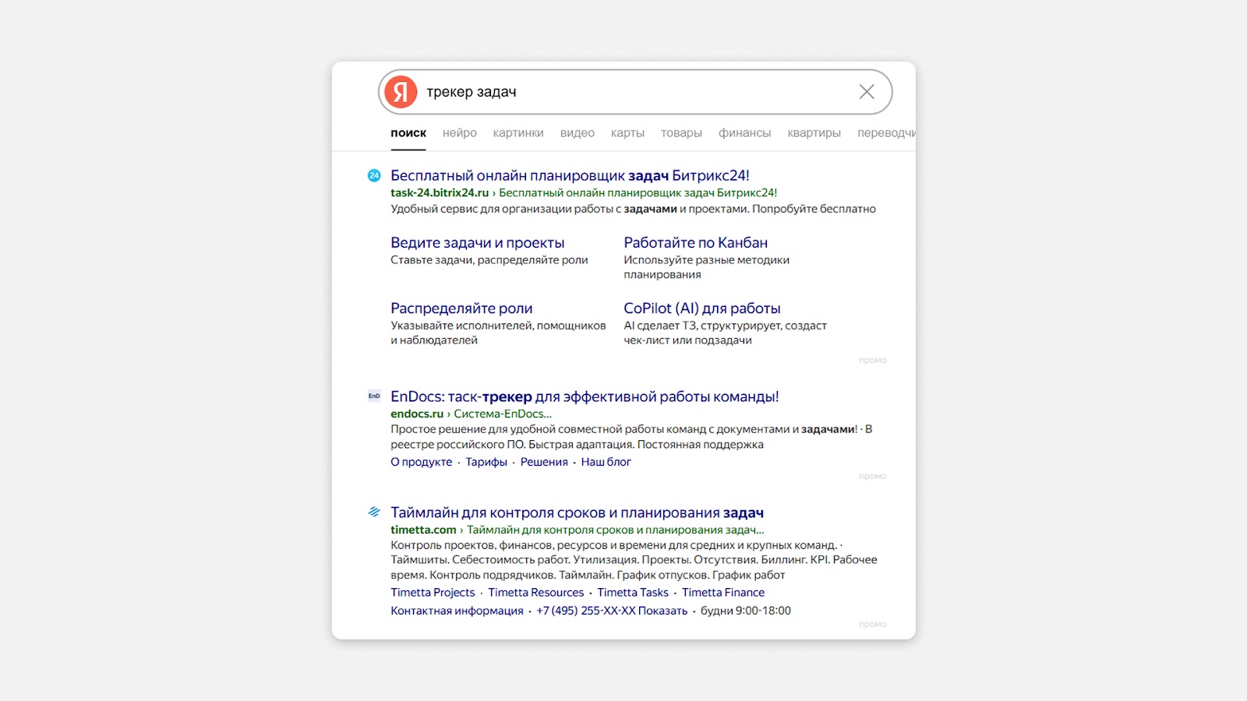Open Бесплатный онлайн планировщик задач Битрикс24 result
The image size is (1247, 701).
[x=570, y=175]
